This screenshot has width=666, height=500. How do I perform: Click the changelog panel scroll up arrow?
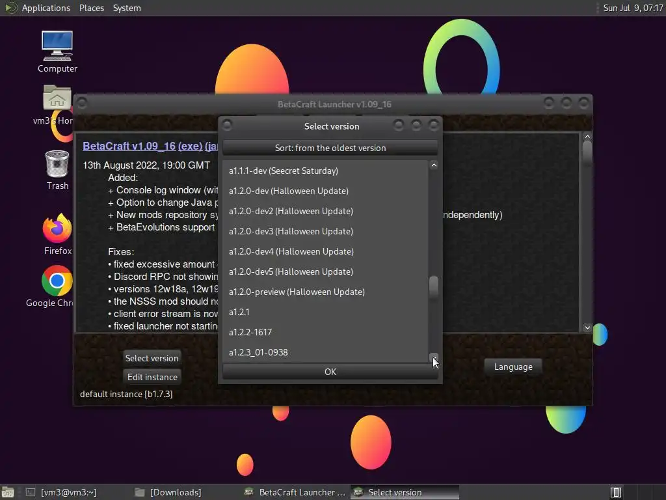587,137
